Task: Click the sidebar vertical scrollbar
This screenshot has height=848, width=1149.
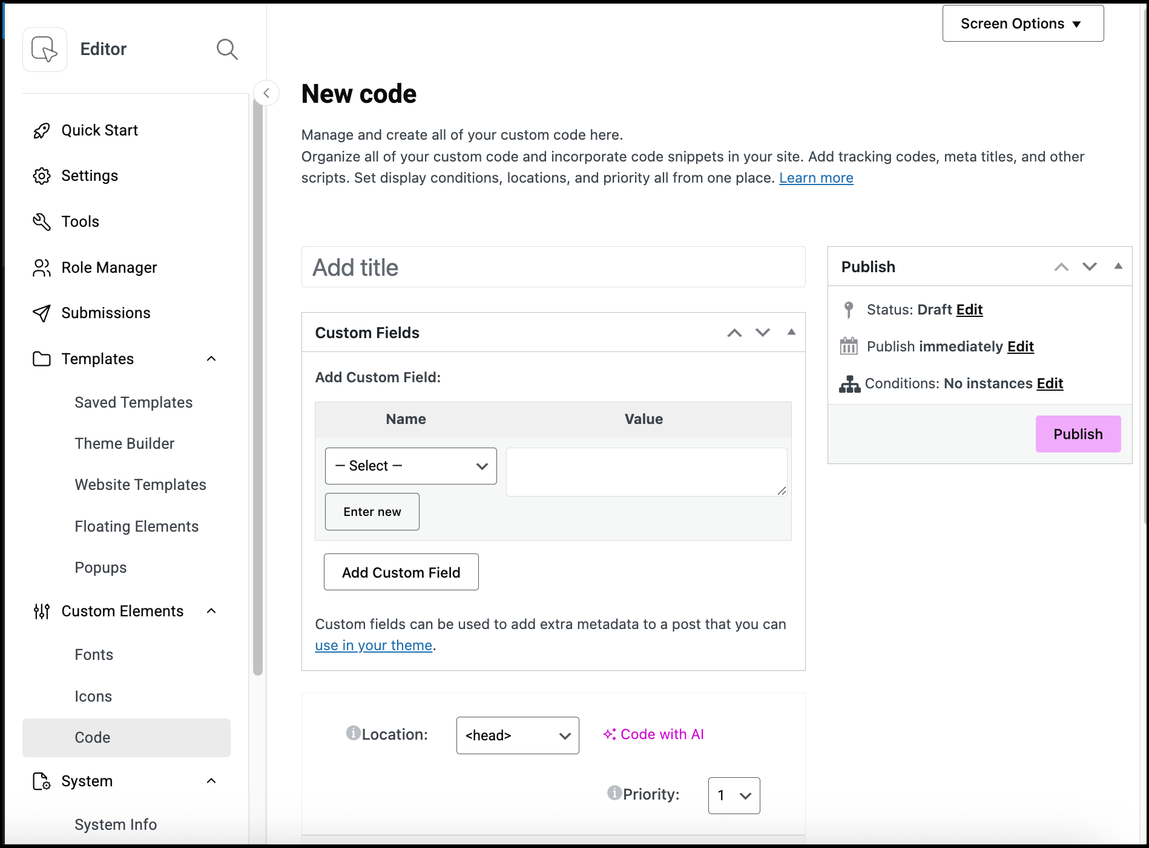Action: pos(258,387)
